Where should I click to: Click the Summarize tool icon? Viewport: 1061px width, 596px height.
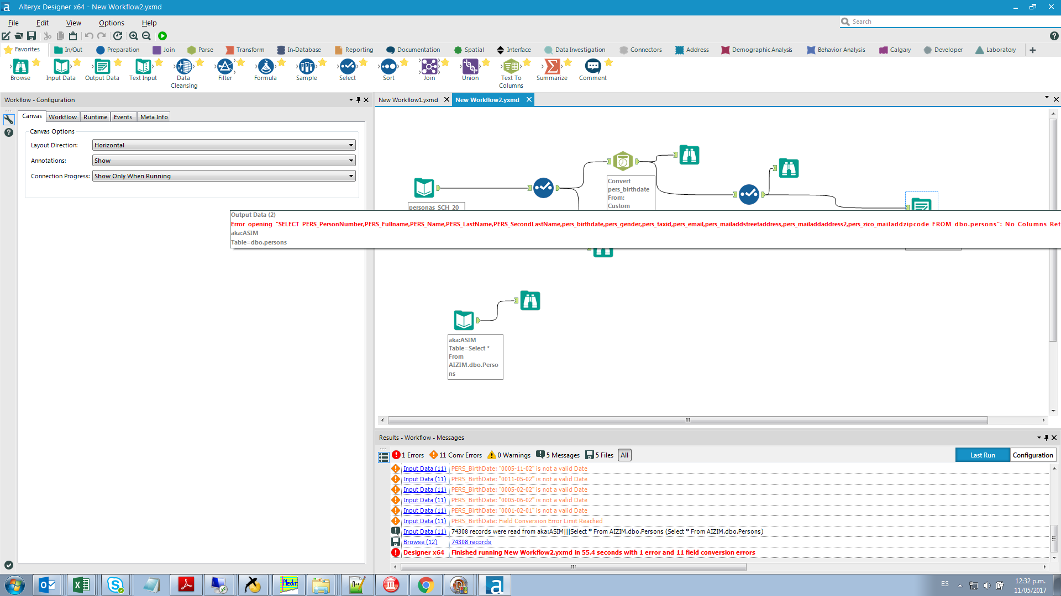pyautogui.click(x=552, y=67)
